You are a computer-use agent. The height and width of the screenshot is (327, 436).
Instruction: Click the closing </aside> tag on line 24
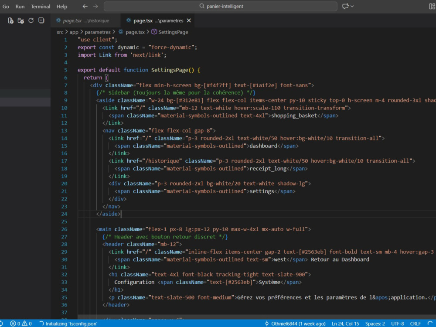click(109, 214)
